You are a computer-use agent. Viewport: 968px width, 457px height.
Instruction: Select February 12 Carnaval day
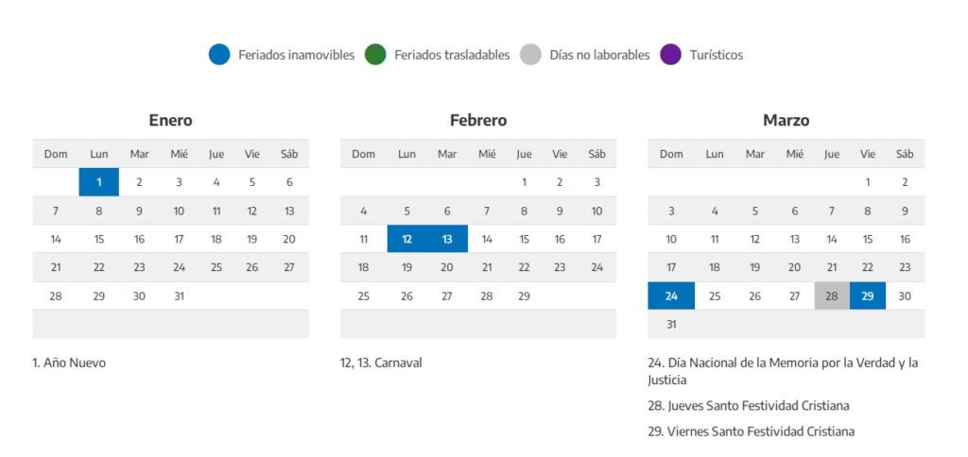point(406,239)
